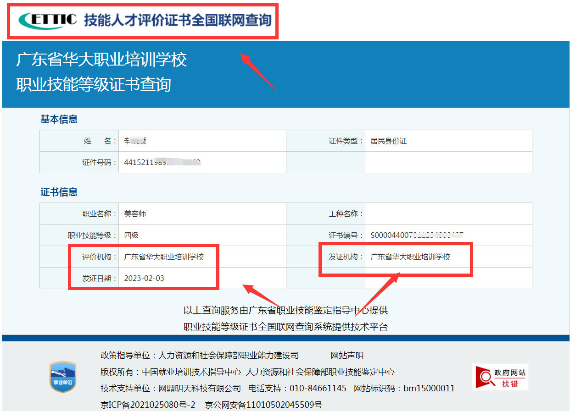Screen dimensions: 570x411
Task: Select the 证书编号 value
Action: point(418,235)
